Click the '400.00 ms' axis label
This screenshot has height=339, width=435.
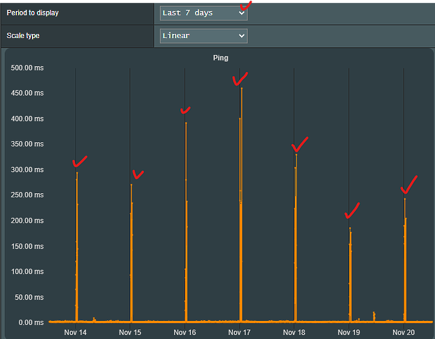[27, 119]
